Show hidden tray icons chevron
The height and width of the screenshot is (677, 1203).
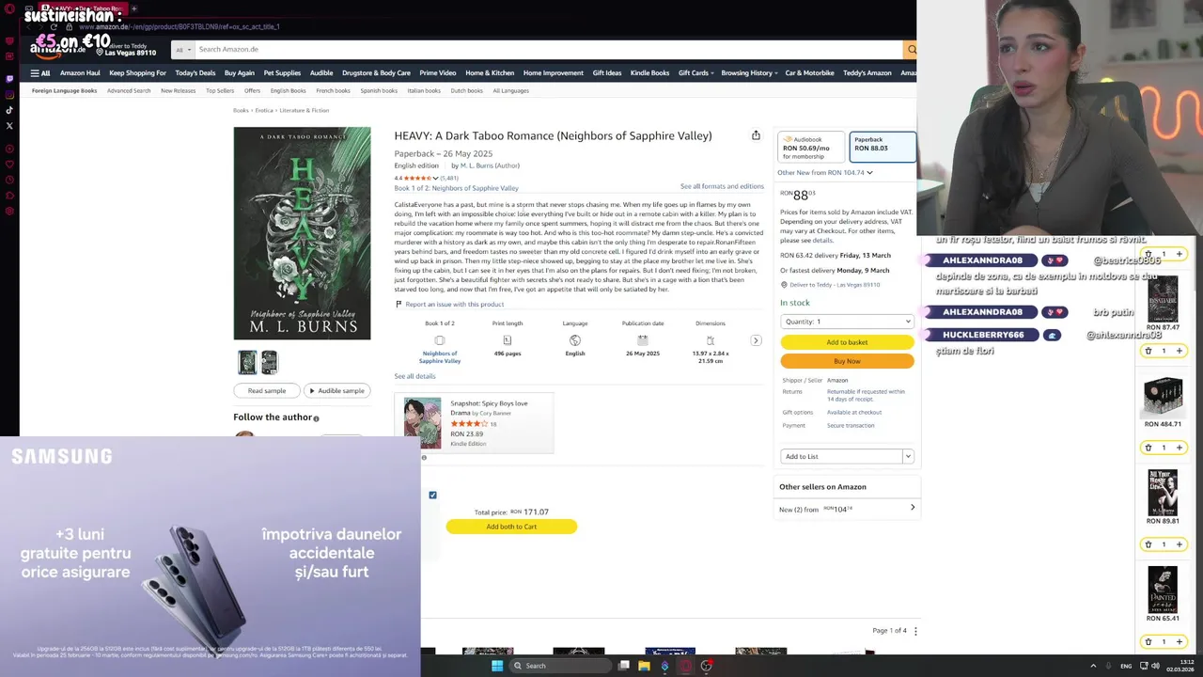coord(1093,666)
